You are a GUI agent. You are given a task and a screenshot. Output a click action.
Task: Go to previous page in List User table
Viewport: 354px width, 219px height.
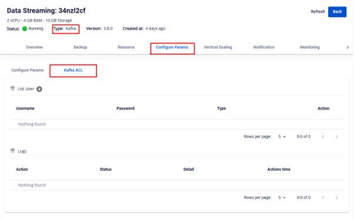[x=323, y=137]
